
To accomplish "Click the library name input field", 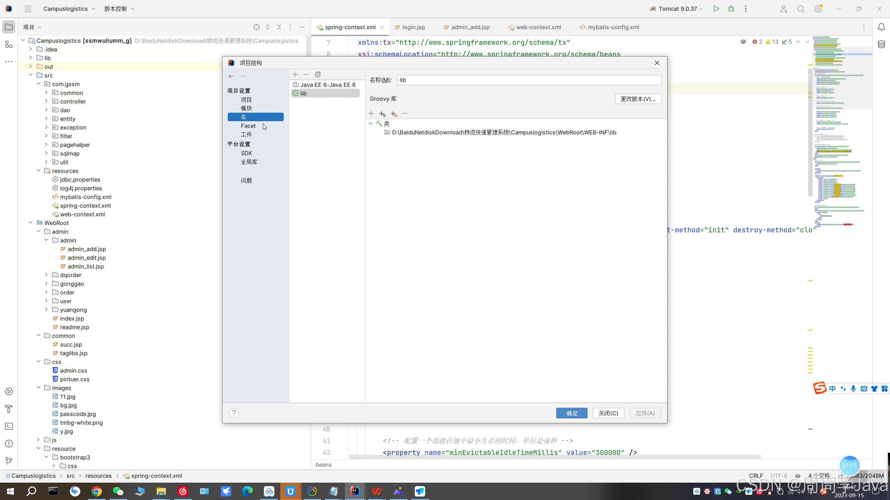I will 529,80.
